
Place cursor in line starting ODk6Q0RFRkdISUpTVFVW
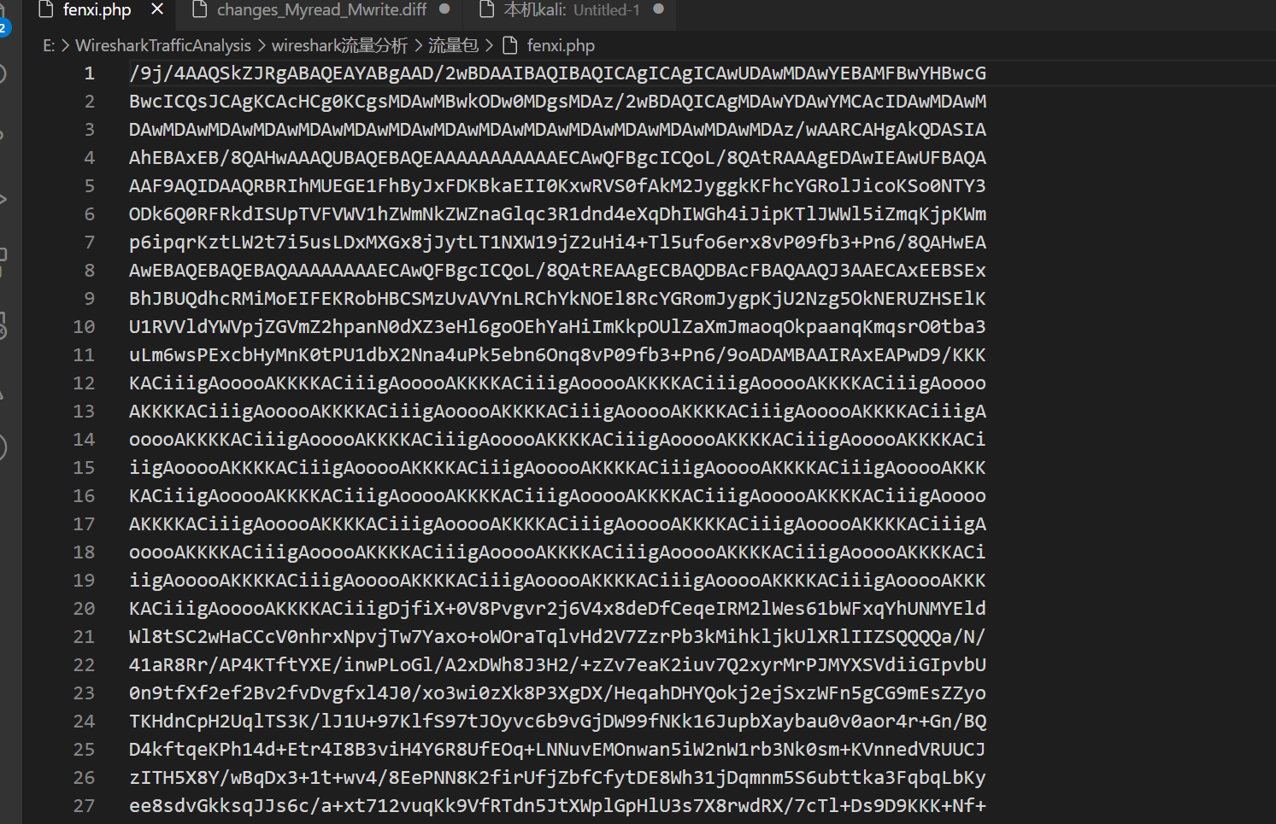point(557,214)
